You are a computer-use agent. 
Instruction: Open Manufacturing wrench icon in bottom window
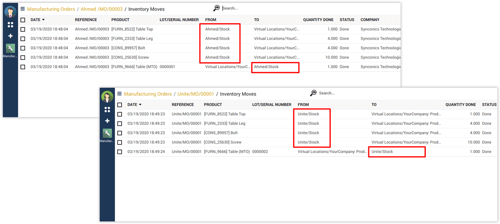click(x=107, y=134)
